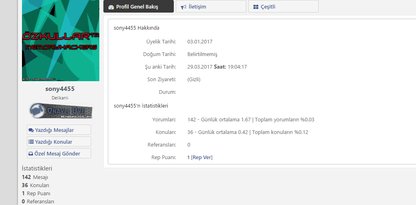Viewport: 416px width, 205px height.
Task: Click the 142 Mesajı sidebar stat
Action: click(35, 177)
